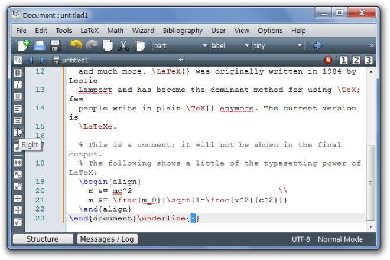The height and width of the screenshot is (260, 390).
Task: Go to the next document with the right arrow
Action: [x=43, y=60]
